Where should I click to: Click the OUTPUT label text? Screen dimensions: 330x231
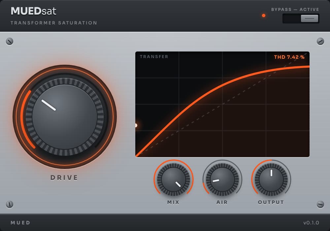[271, 202]
